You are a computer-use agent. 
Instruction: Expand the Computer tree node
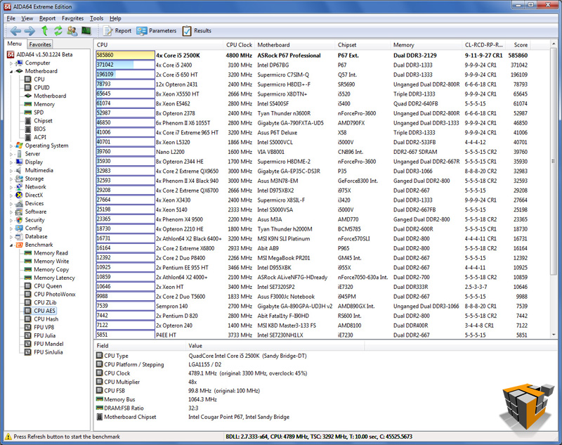coord(11,63)
